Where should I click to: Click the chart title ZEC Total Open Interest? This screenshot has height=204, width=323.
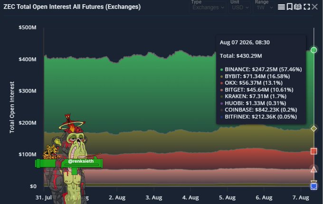(x=72, y=7)
